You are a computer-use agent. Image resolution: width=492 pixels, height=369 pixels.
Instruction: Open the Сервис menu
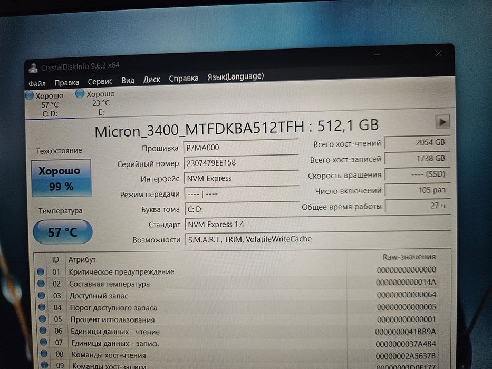tap(100, 81)
